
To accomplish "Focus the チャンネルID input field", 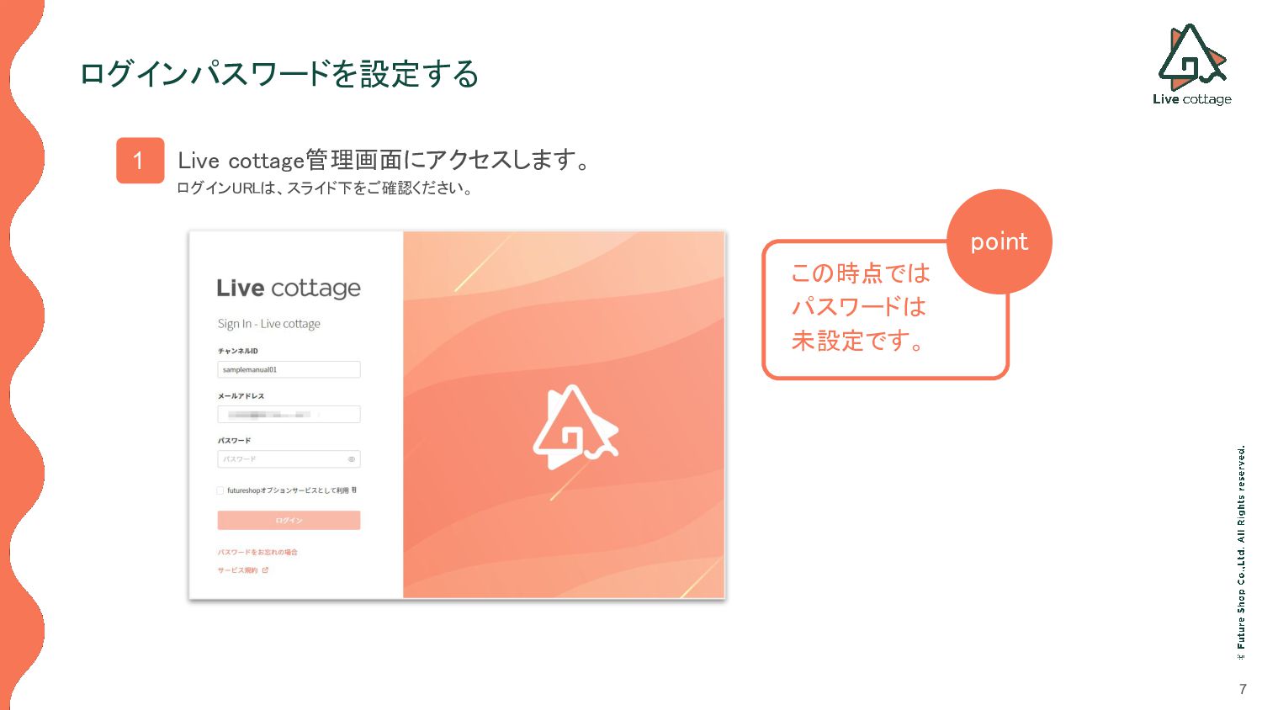I will click(289, 369).
